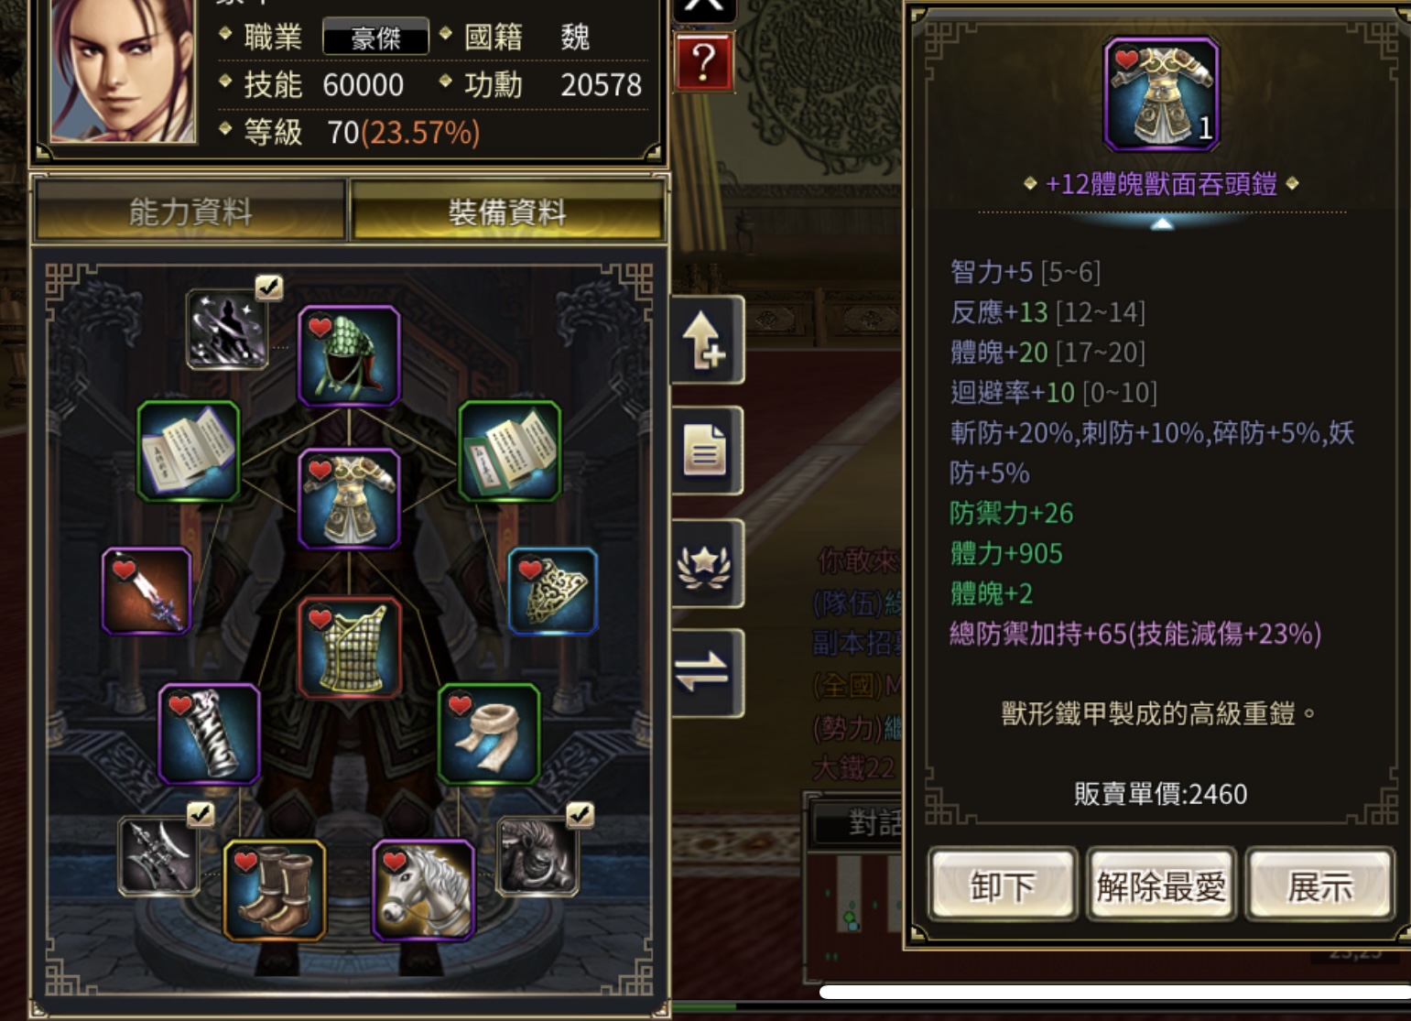Toggle checkbox on the silhouette costume slot
The image size is (1411, 1021).
tap(268, 287)
